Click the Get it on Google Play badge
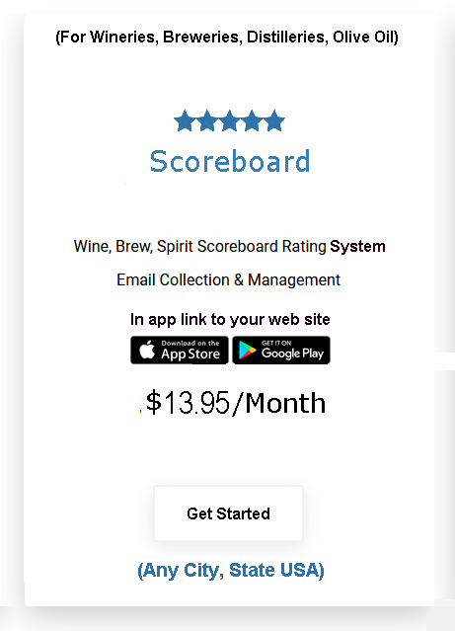The width and height of the screenshot is (455, 631). 281,351
